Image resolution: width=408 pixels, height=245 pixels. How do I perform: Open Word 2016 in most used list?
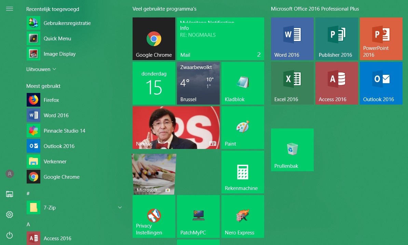(74, 115)
